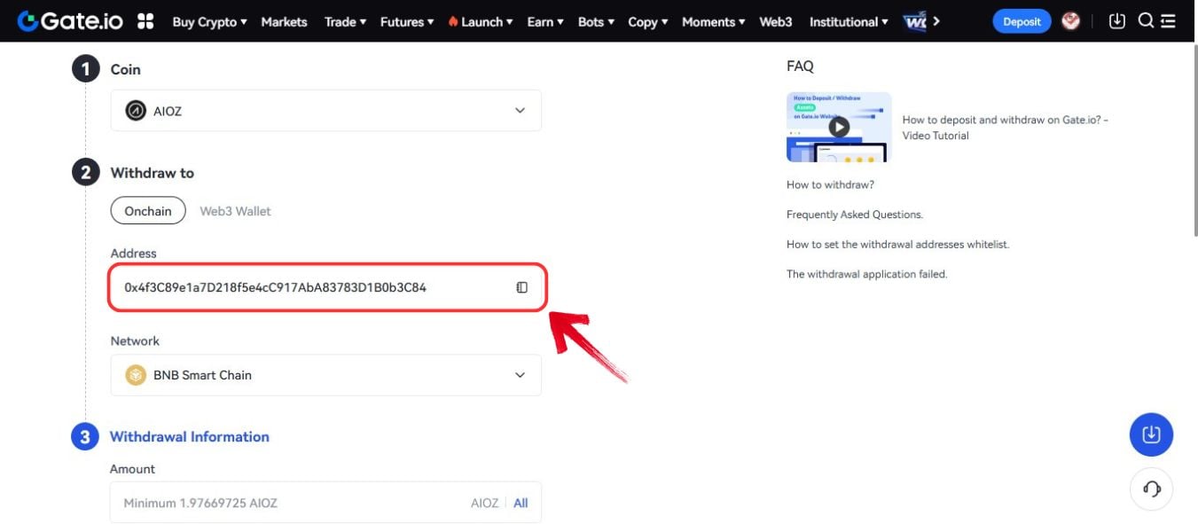Open the How to withdraw? FAQ

830,184
